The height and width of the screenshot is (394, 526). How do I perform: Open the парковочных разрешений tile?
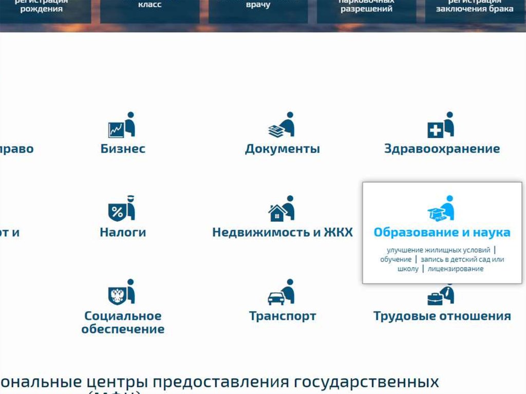point(366,11)
